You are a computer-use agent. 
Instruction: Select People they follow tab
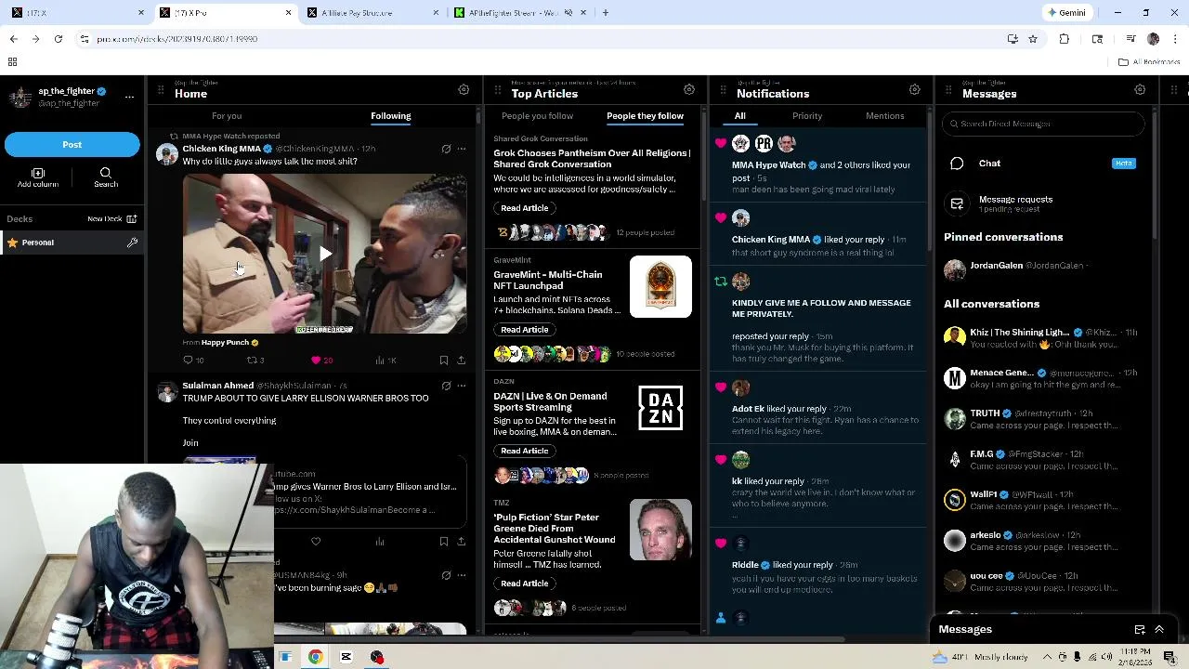(645, 116)
